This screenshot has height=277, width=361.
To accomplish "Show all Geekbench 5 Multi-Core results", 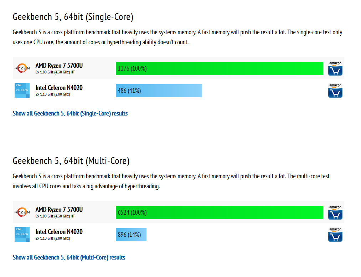I will 69,257.
